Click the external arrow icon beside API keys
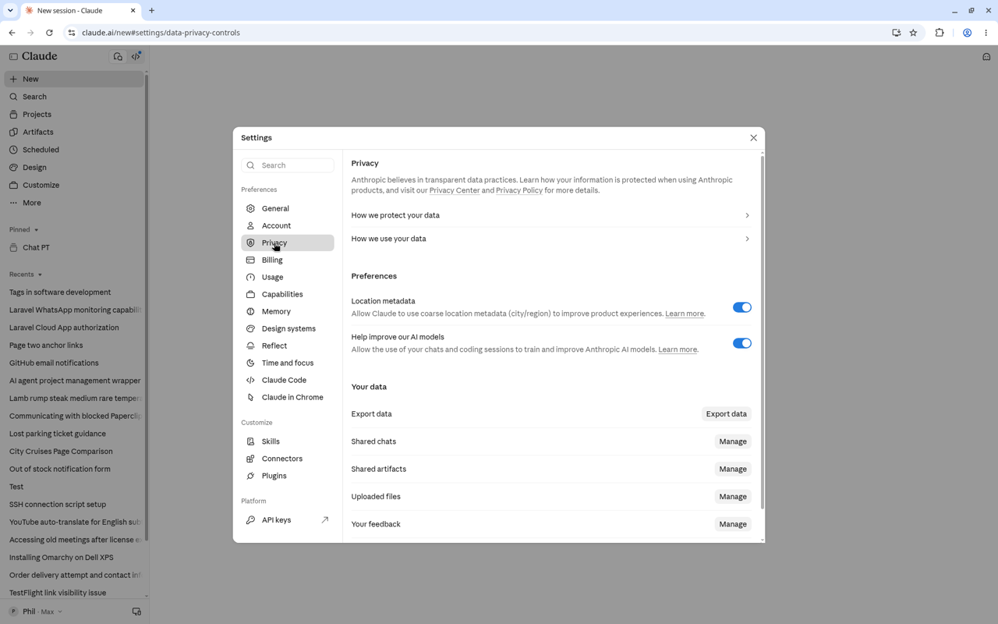 pos(325,520)
